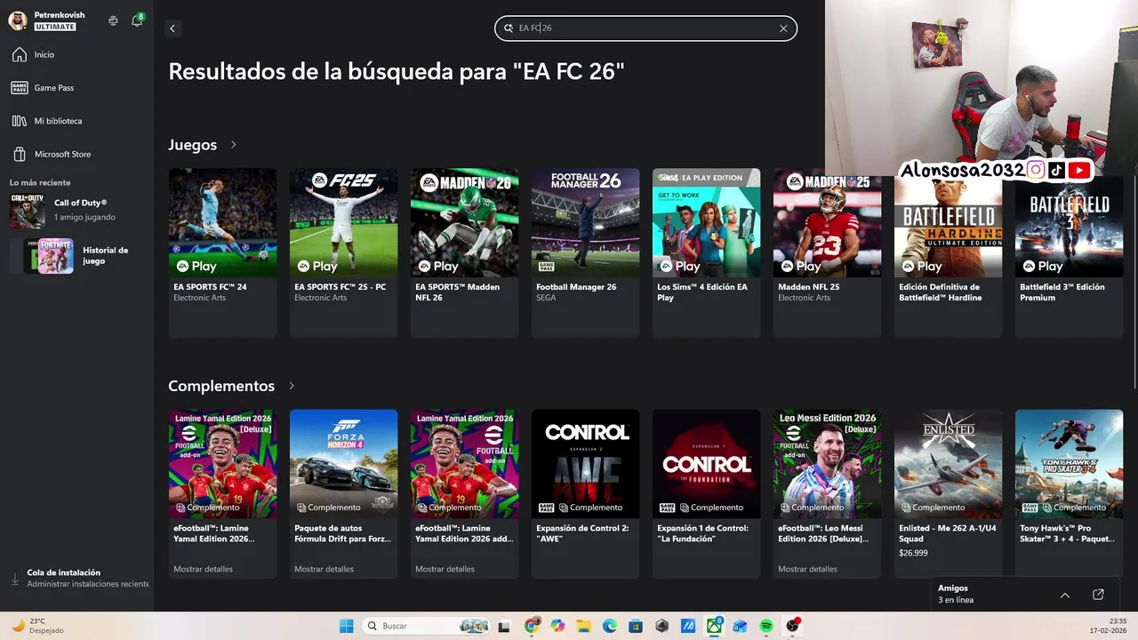The height and width of the screenshot is (640, 1138).
Task: Select the EA SPORTS Madden NFL 26 tile
Action: click(464, 252)
